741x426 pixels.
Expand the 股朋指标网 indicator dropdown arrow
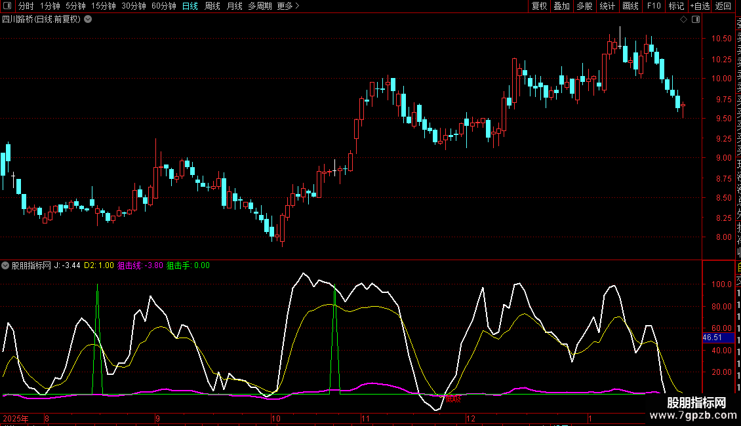click(6, 265)
